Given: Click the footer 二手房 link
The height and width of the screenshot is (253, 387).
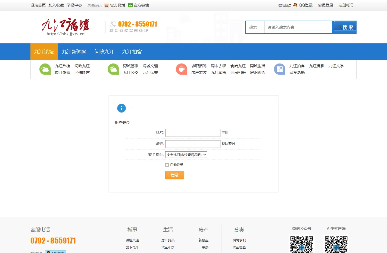Looking at the screenshot, I should [x=204, y=248].
